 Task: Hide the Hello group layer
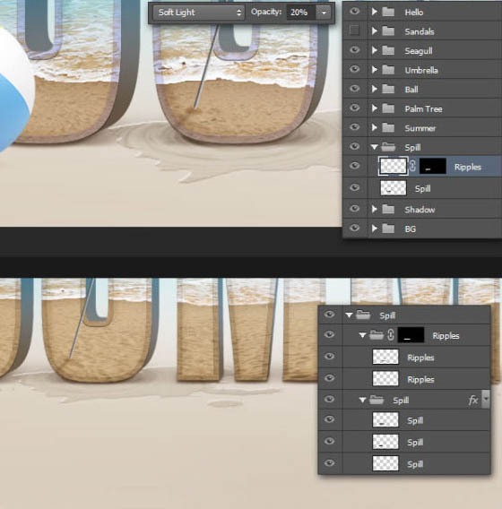(x=355, y=12)
